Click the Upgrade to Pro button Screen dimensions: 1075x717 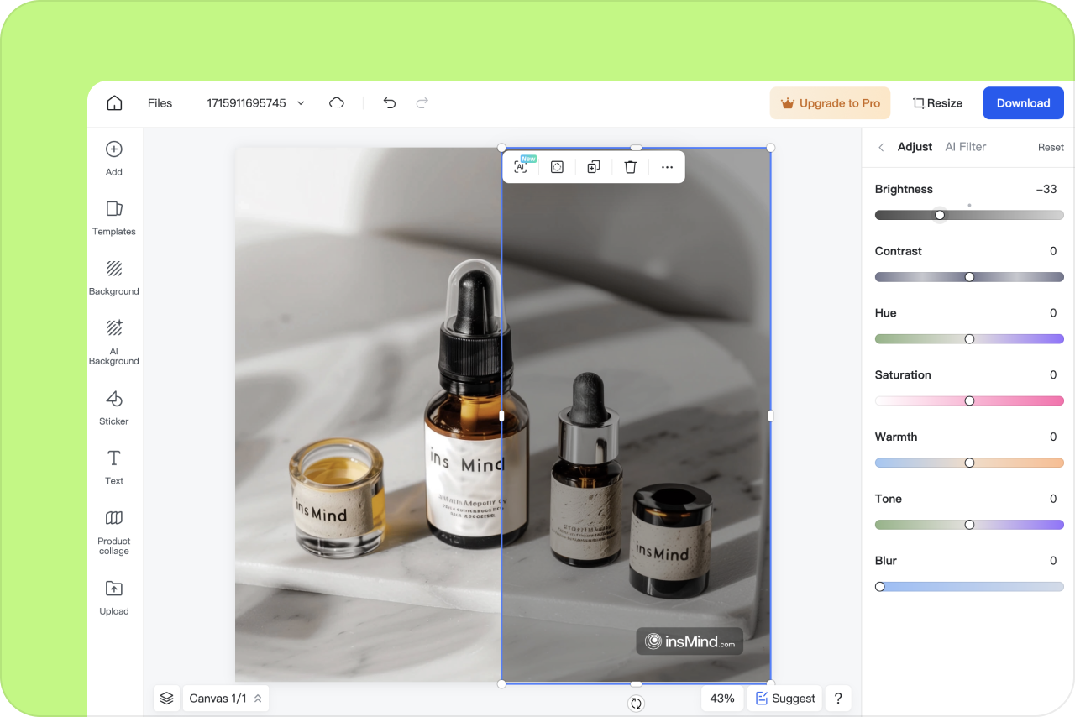pos(830,103)
